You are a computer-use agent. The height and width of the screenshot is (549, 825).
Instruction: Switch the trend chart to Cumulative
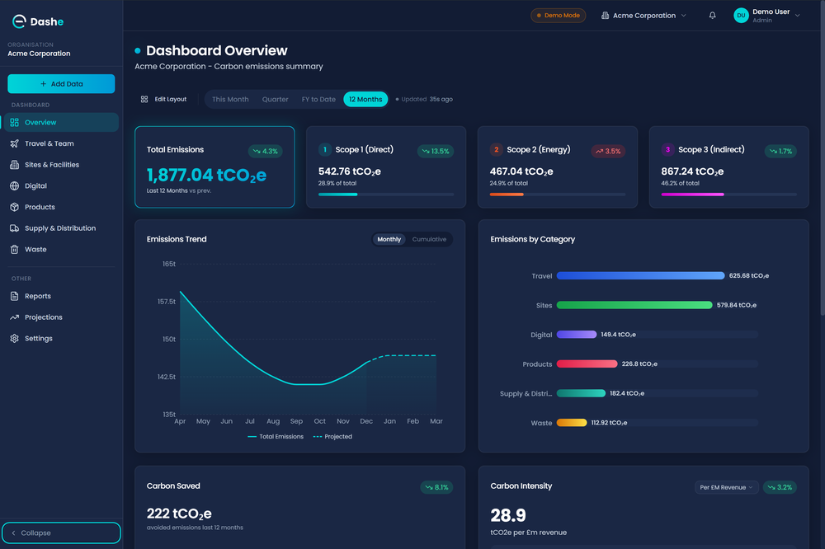430,239
